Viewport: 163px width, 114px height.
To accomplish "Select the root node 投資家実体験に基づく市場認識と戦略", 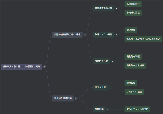I will pos(21,67).
